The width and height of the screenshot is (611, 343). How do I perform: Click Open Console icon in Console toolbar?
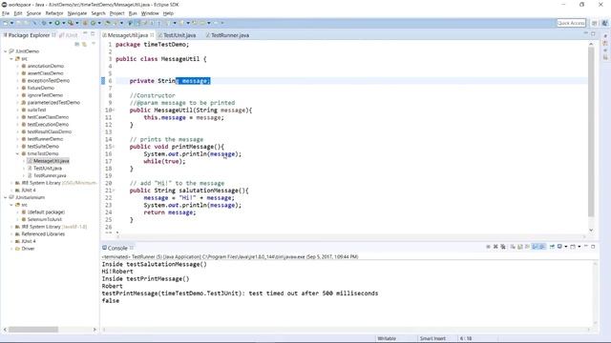pyautogui.click(x=573, y=247)
